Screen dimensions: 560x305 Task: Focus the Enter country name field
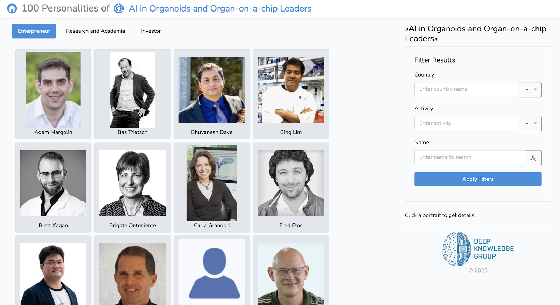[x=467, y=89]
